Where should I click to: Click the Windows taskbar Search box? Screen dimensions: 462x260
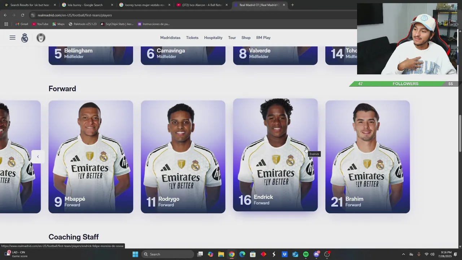click(167, 254)
